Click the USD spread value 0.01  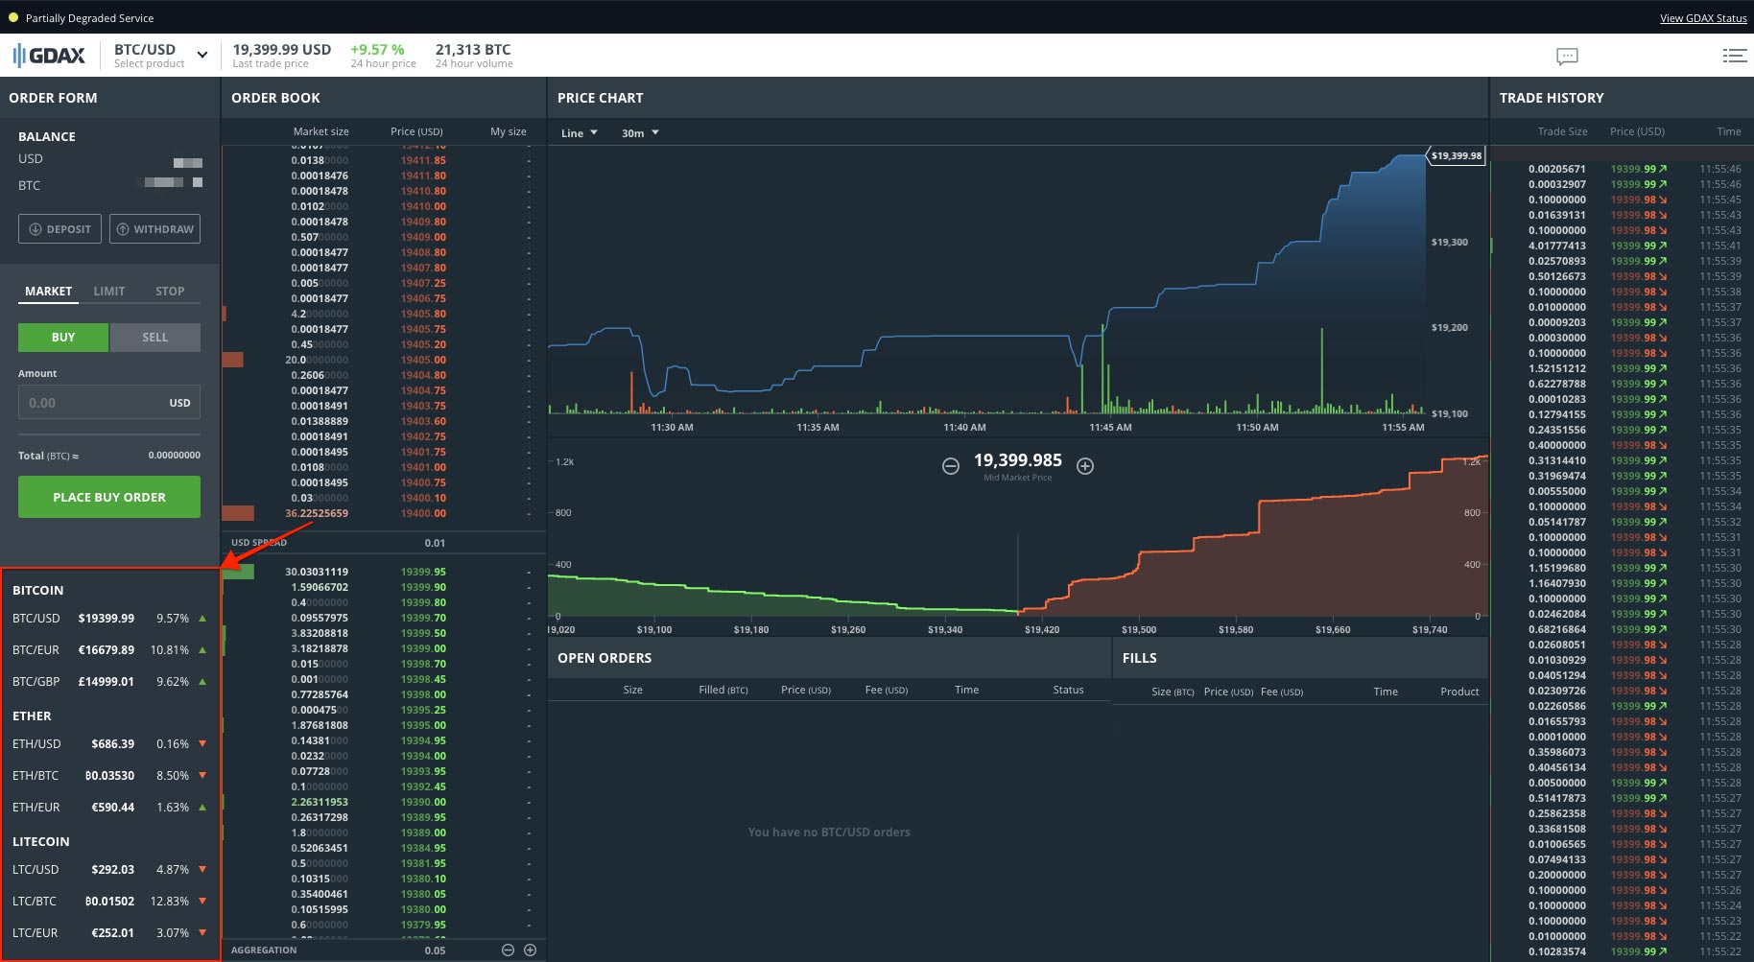click(435, 543)
